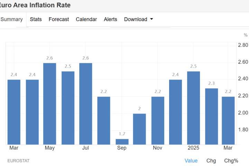Switch chart to Chg view
249x166 pixels.
click(x=211, y=160)
